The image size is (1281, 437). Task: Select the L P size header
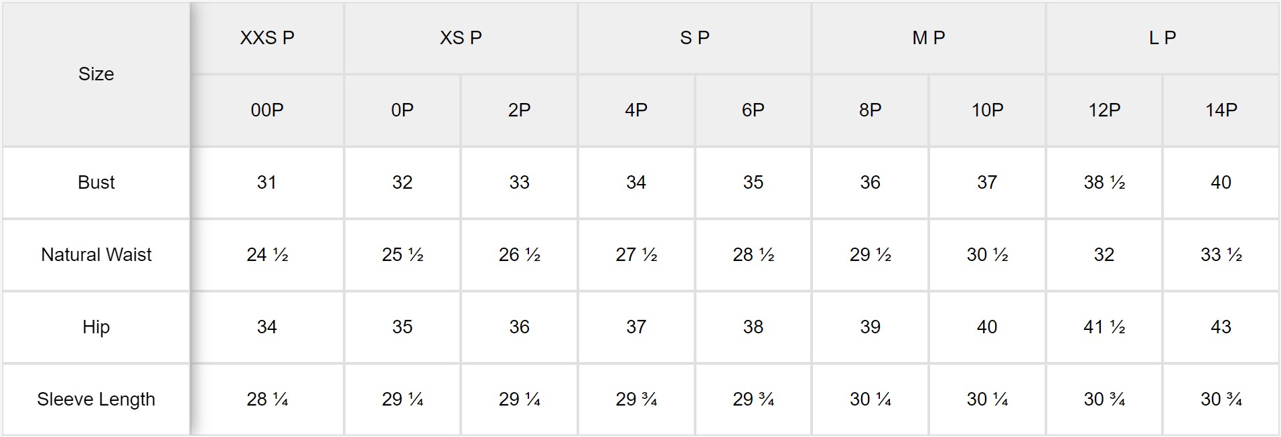click(1162, 38)
